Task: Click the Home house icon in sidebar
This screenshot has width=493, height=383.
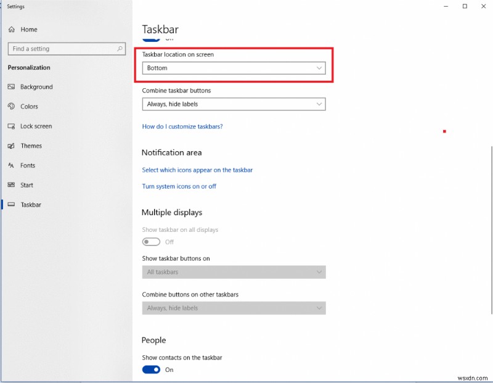Action: (11, 29)
